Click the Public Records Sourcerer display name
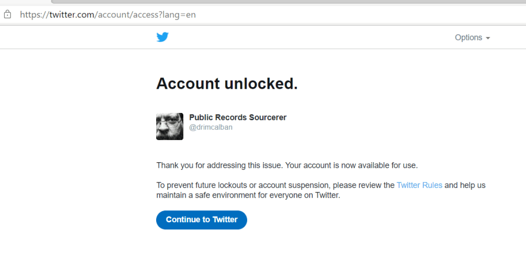This screenshot has width=526, height=253. coord(238,118)
